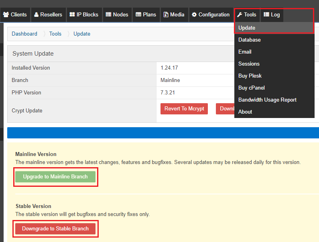The width and height of the screenshot is (319, 242).
Task: Click the IP Blocks grid icon
Action: pyautogui.click(x=72, y=15)
